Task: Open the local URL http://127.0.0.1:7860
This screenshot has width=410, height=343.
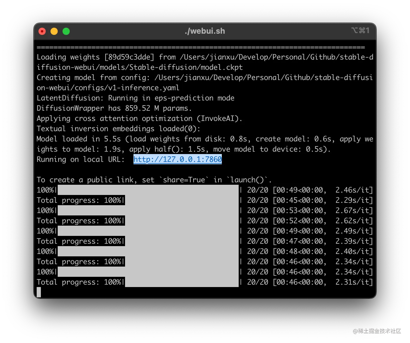Action: pyautogui.click(x=177, y=159)
